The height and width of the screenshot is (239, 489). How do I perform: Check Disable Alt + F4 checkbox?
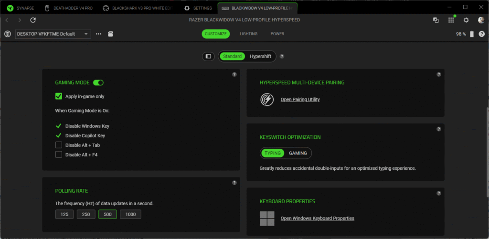(59, 154)
